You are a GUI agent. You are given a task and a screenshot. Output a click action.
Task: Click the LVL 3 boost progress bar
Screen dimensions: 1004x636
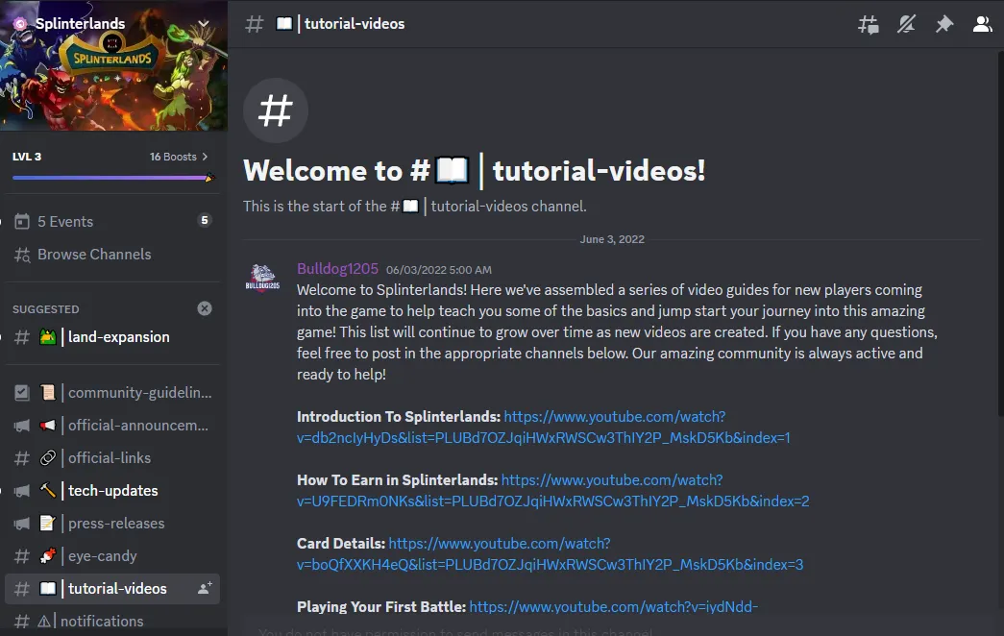coord(113,178)
